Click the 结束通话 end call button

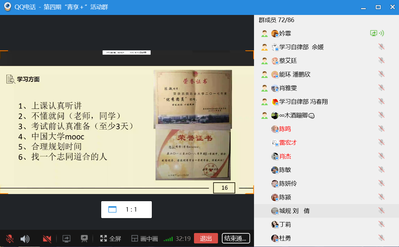tap(236, 238)
